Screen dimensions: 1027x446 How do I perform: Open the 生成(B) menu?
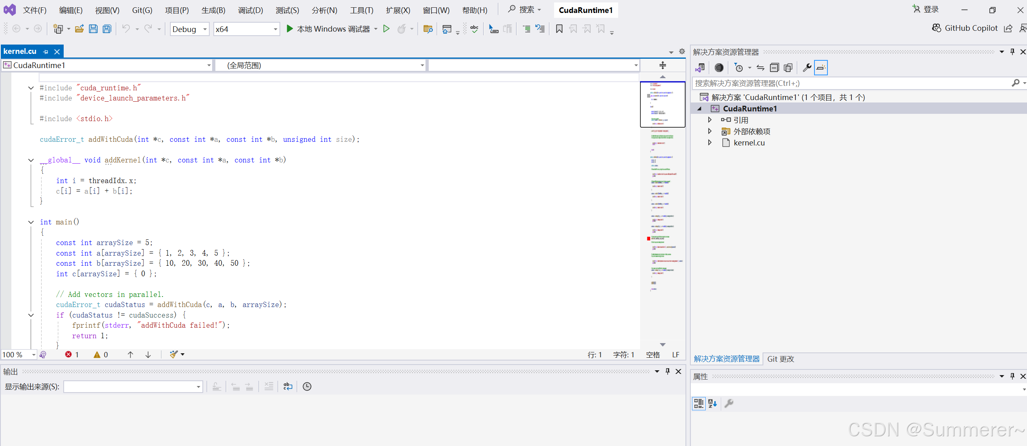(x=213, y=10)
